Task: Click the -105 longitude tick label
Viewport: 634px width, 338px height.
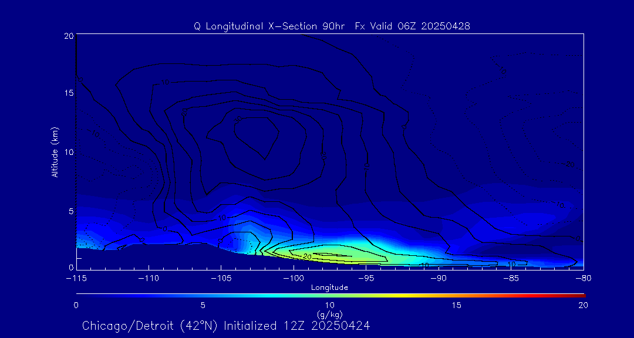Action: (x=221, y=279)
